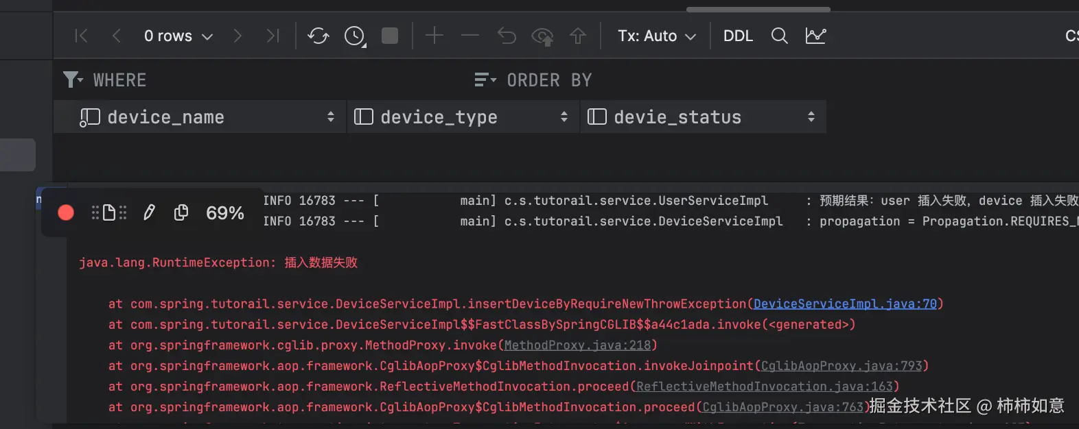1079x429 pixels.
Task: Click the DeviceServiceImpl INFO log line
Action: (671, 221)
